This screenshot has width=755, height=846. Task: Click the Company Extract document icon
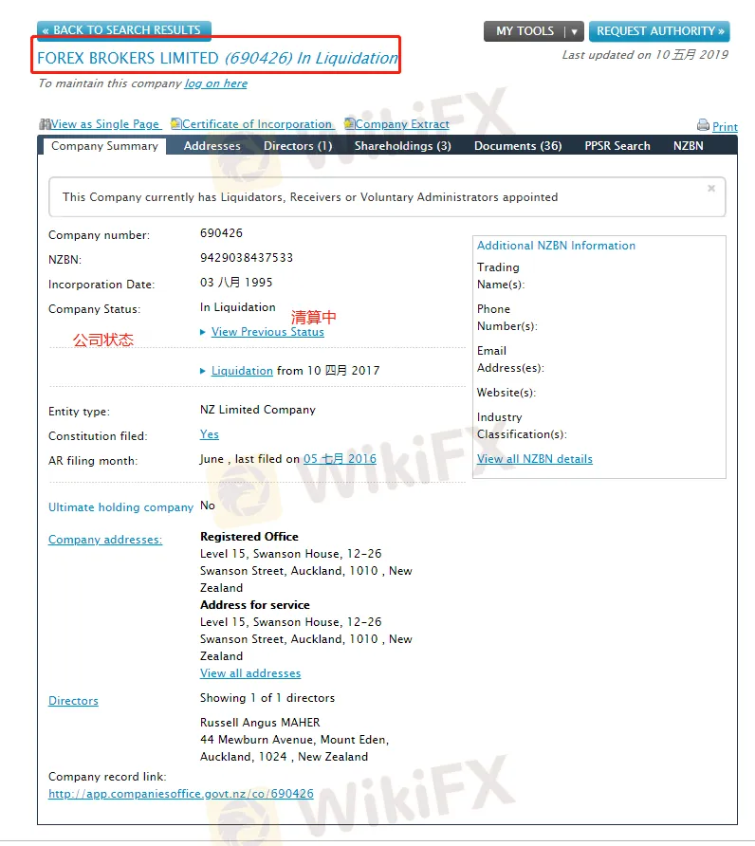point(350,123)
